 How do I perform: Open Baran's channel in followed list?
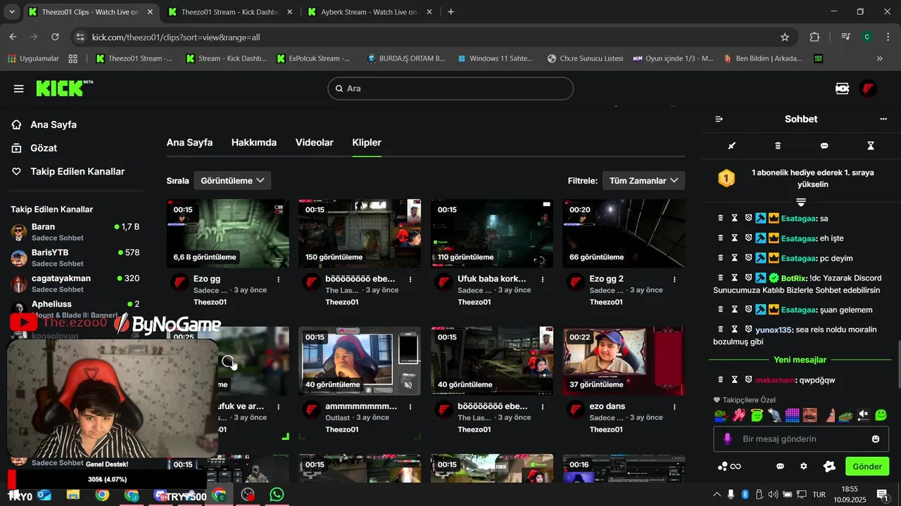[75, 232]
